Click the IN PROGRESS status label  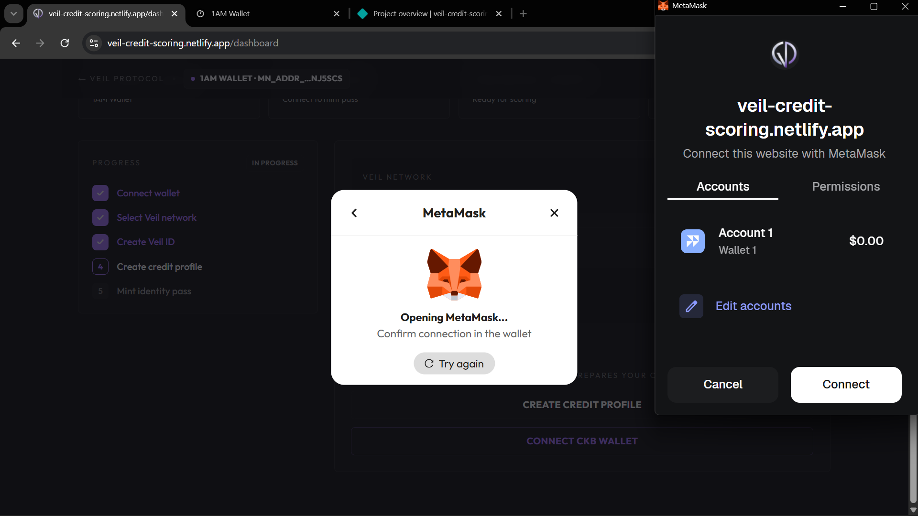tap(275, 163)
